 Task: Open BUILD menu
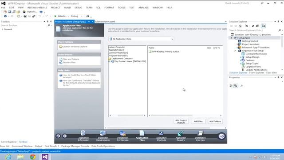click(x=67, y=8)
